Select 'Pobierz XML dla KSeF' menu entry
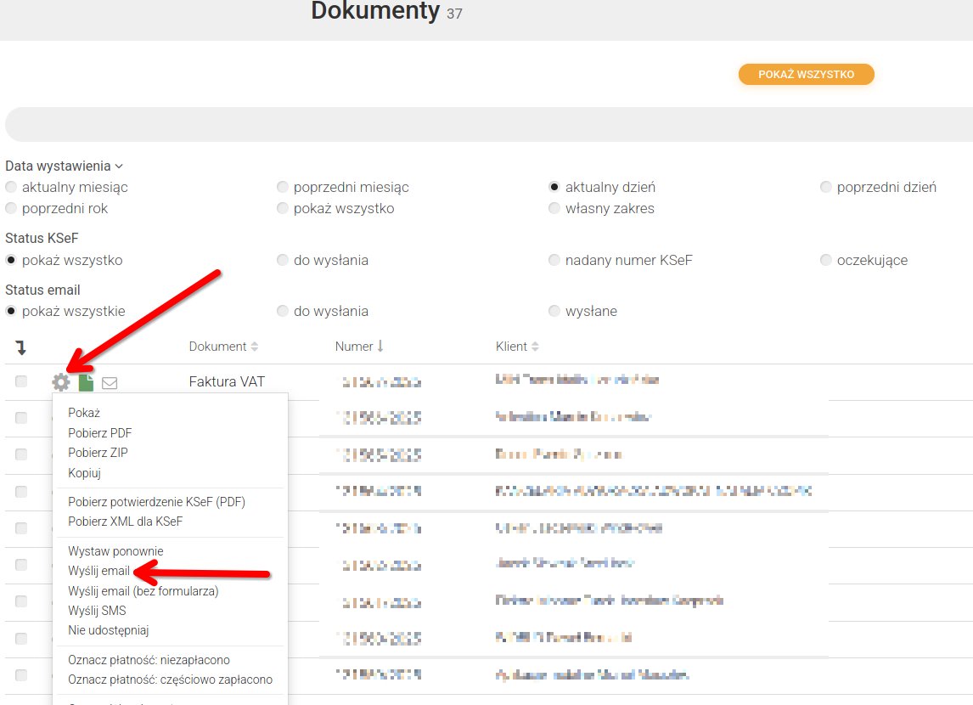This screenshot has width=973, height=705. (x=125, y=522)
